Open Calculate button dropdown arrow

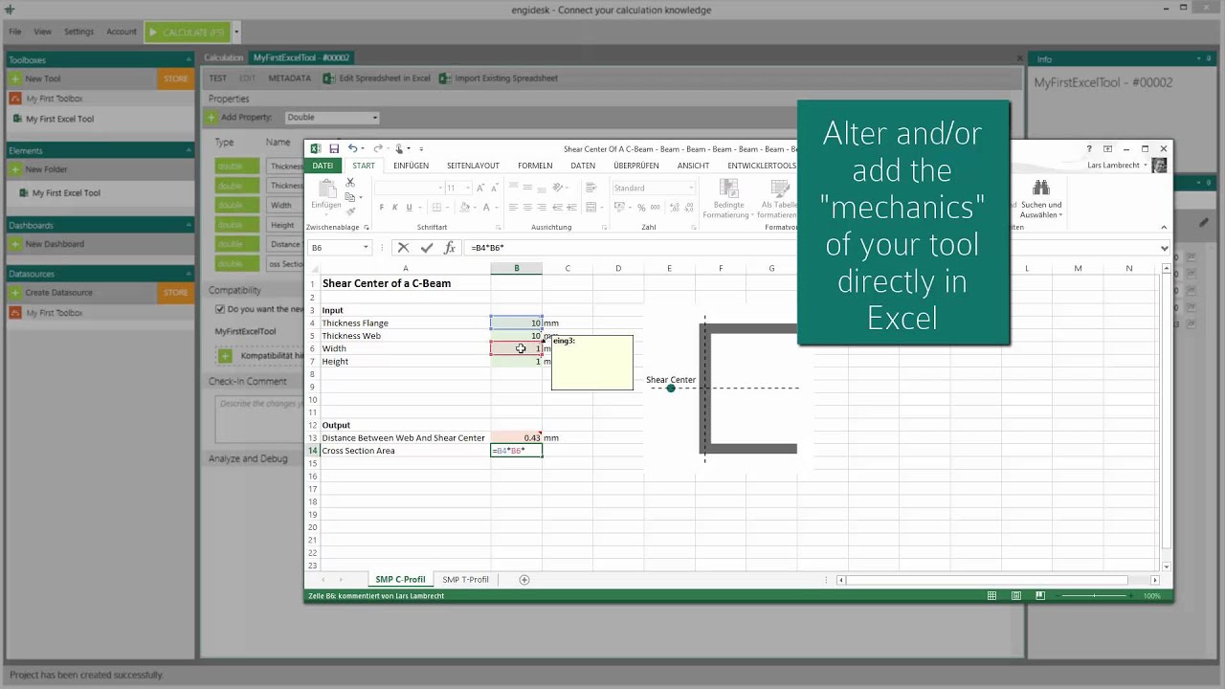[236, 33]
